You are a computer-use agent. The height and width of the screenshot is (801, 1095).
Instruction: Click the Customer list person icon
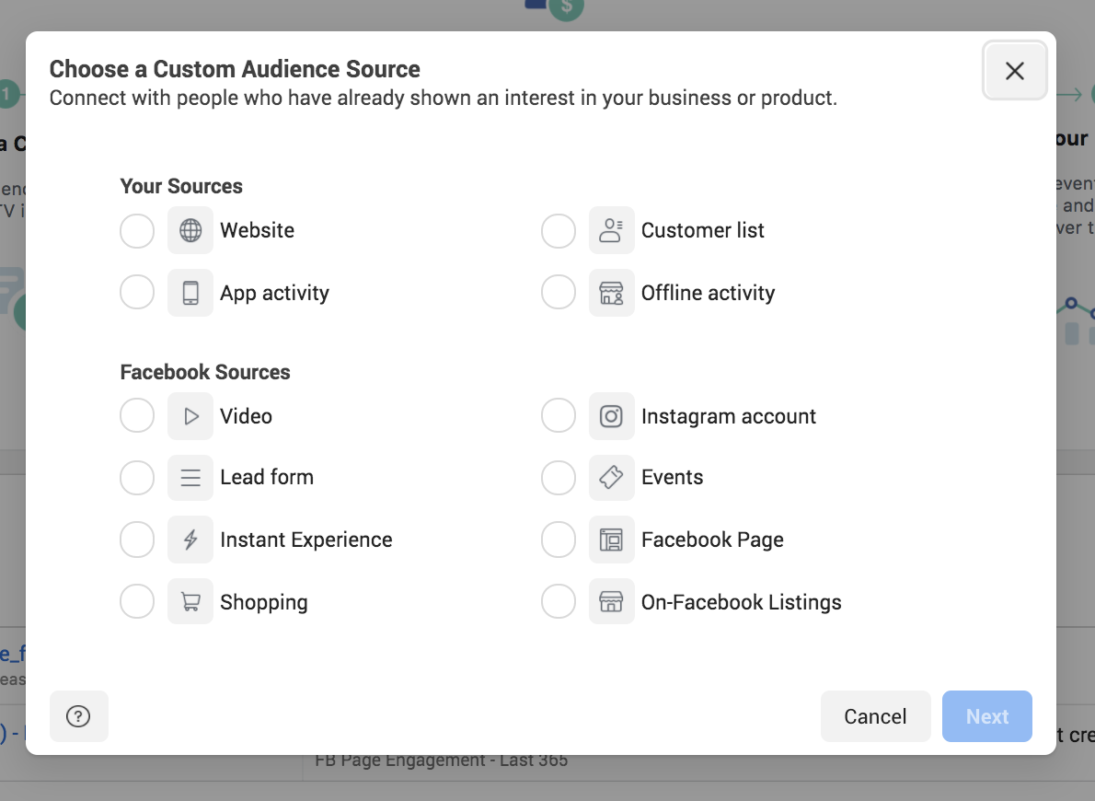click(x=612, y=230)
